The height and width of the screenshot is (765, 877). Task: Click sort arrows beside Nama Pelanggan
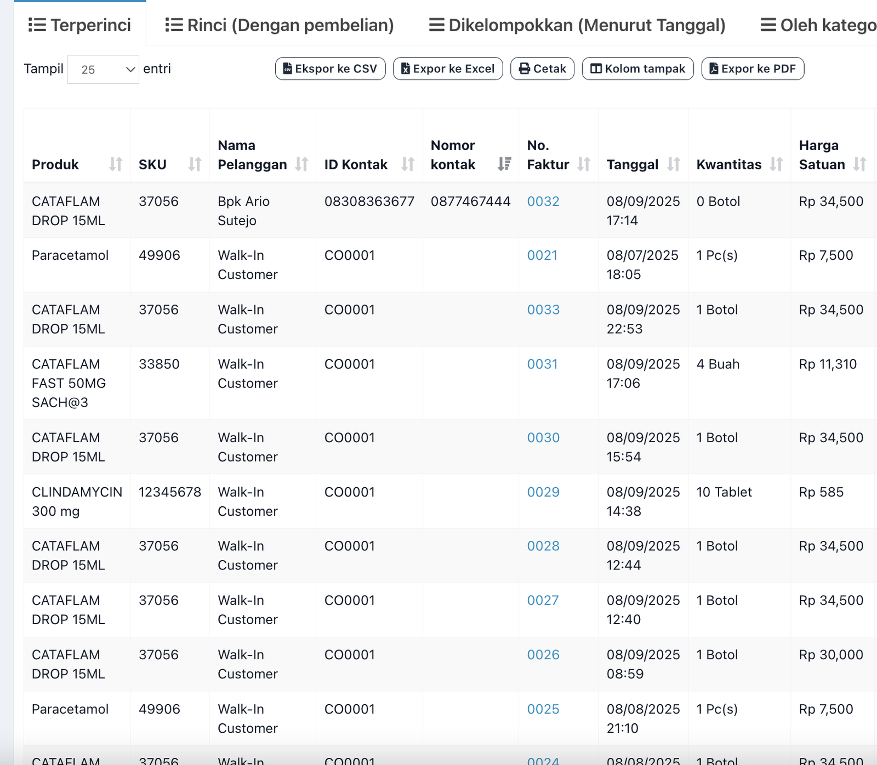click(x=301, y=164)
